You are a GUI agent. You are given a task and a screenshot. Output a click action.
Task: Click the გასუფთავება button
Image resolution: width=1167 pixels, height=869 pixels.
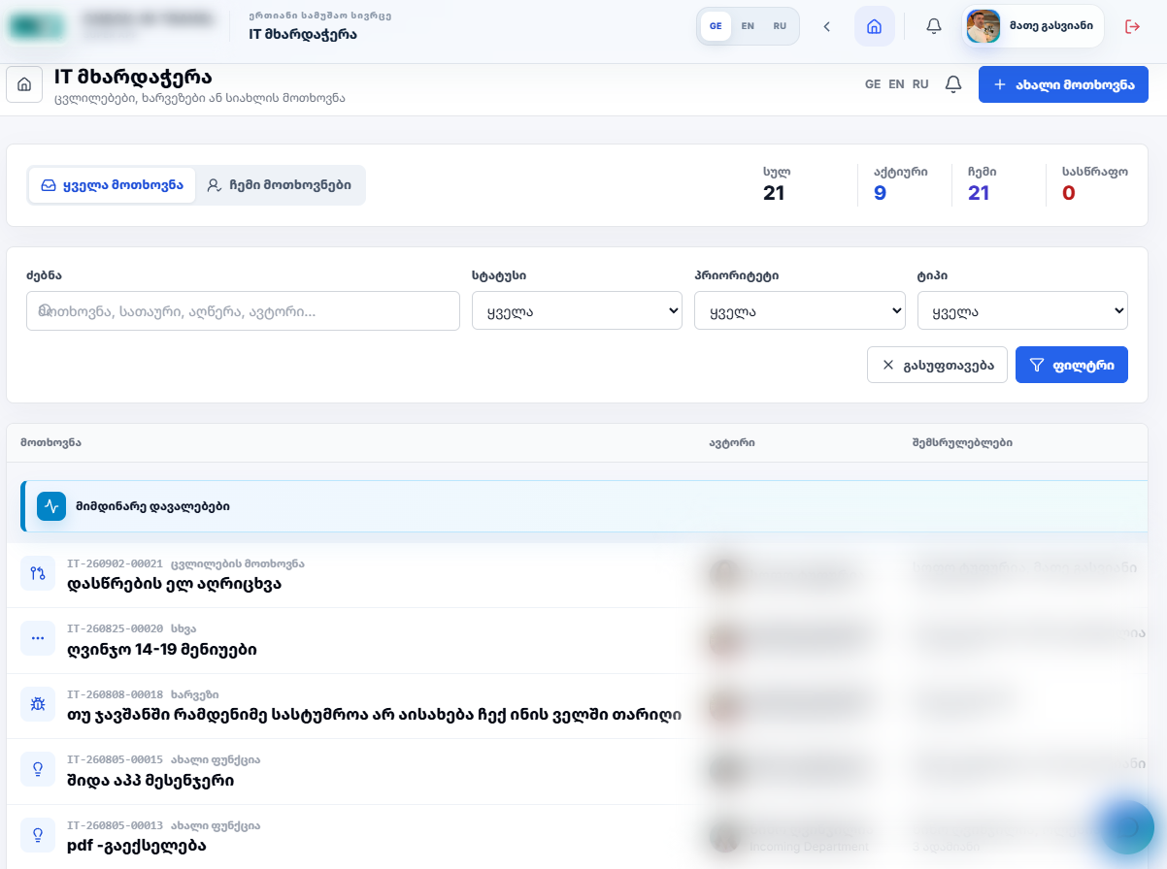(x=937, y=365)
